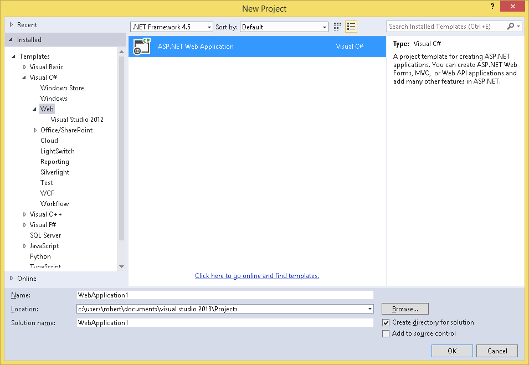Collapse the Web node arrow
Viewport: 529px width, 365px height.
point(34,109)
